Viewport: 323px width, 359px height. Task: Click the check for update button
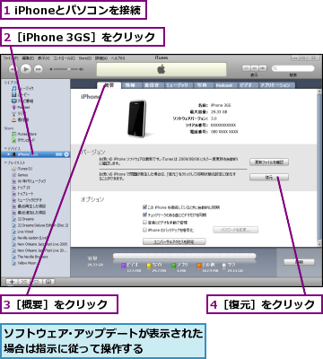(269, 162)
